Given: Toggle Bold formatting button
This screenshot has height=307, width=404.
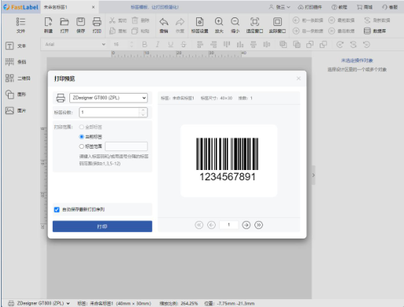Looking at the screenshot, I should click(145, 44).
